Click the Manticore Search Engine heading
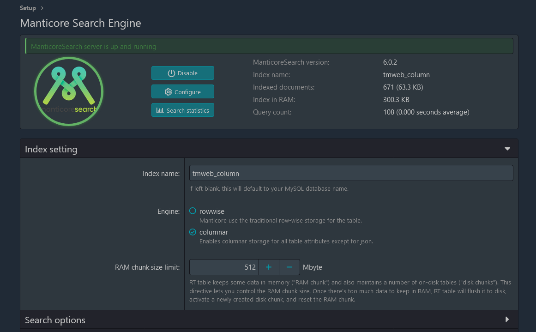 pos(80,23)
